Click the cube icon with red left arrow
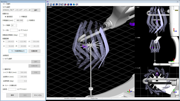 (68, 4)
